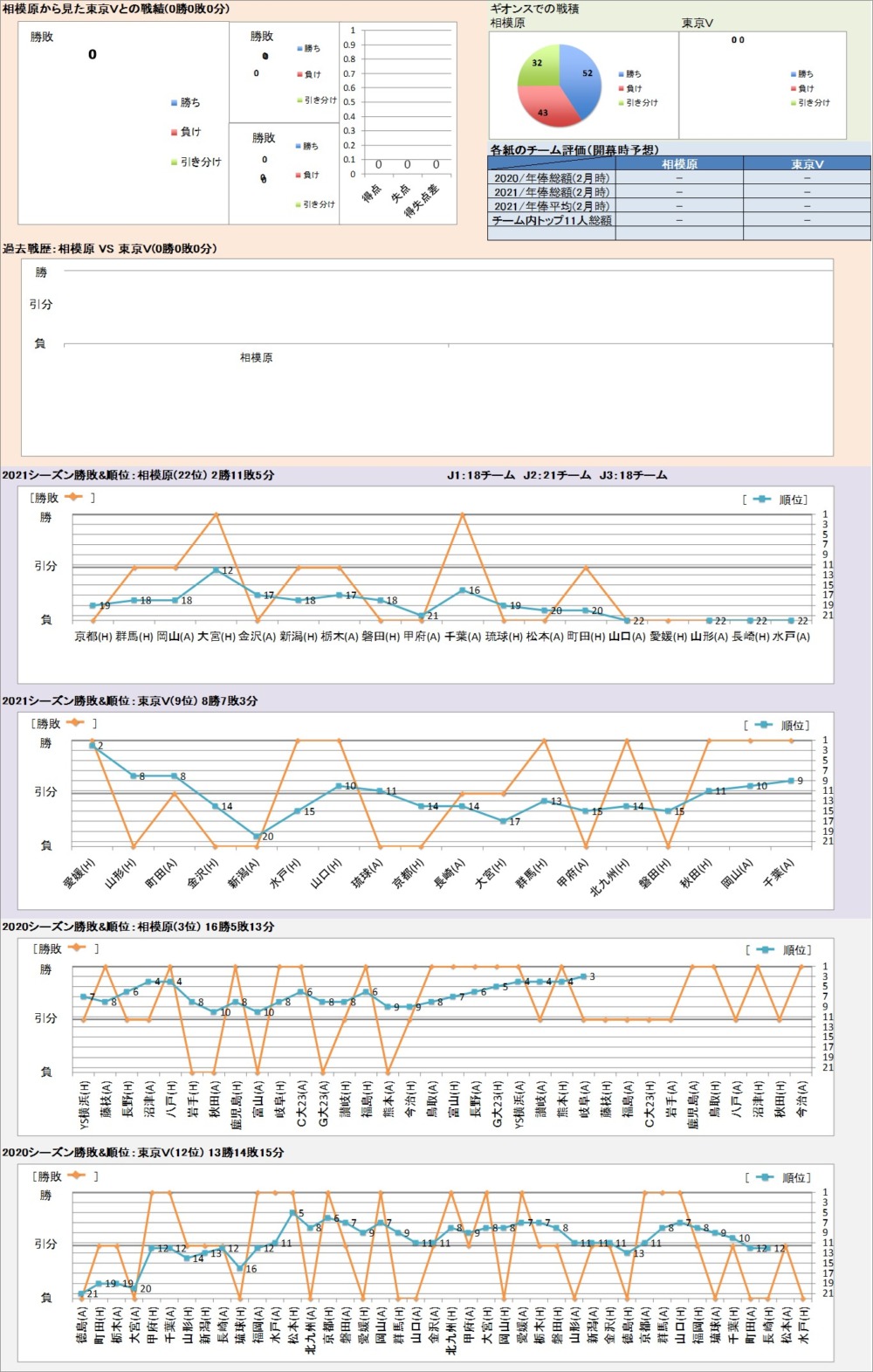873x1372 pixels.
Task: Click the 相模原 column header in the team evaluation table
Action: click(679, 164)
